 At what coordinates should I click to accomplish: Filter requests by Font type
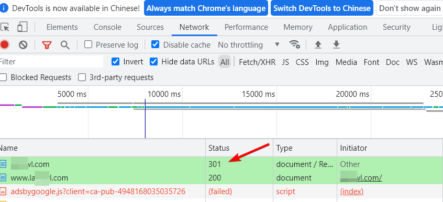pyautogui.click(x=371, y=62)
